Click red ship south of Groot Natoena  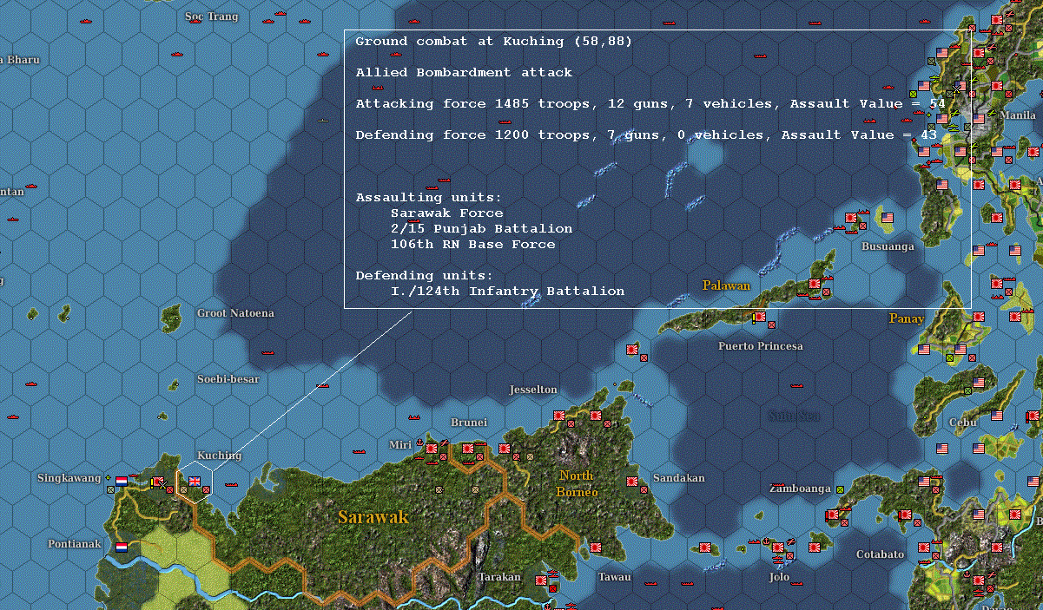267,352
